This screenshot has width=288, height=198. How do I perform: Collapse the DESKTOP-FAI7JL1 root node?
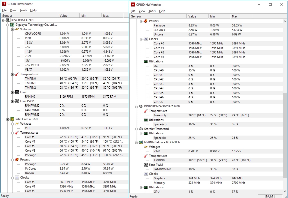tap(3, 20)
